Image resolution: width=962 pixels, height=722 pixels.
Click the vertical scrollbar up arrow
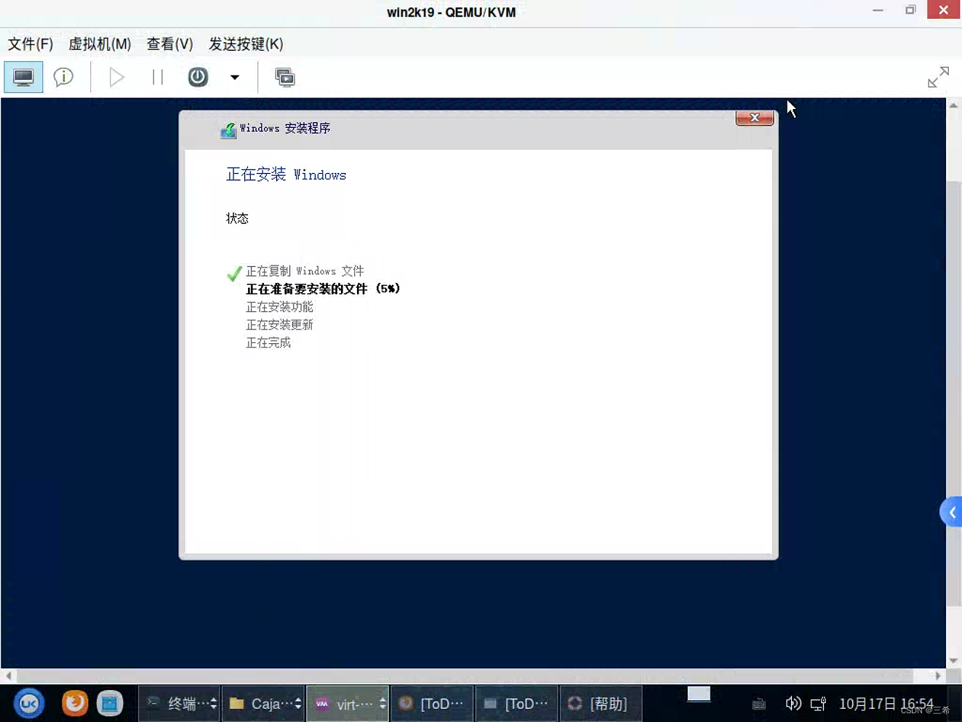[x=953, y=105]
